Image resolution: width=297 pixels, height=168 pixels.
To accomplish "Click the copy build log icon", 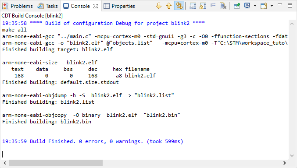I will [193, 6].
